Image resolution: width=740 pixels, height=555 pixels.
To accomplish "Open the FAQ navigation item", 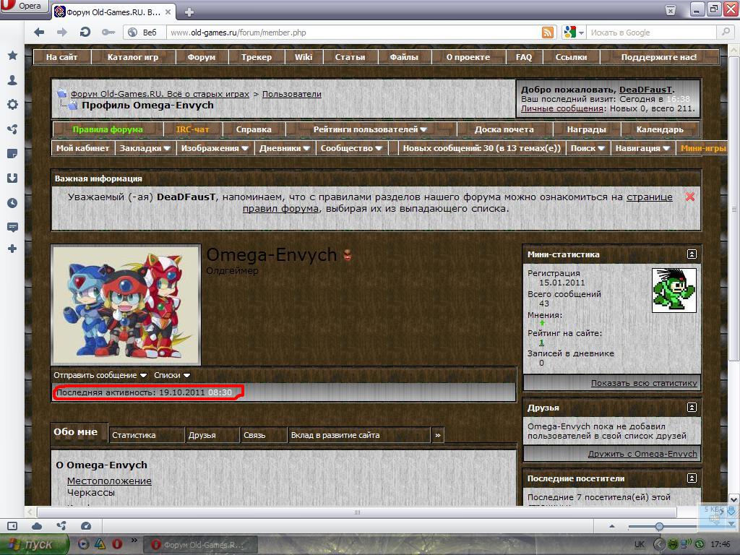I will click(524, 57).
